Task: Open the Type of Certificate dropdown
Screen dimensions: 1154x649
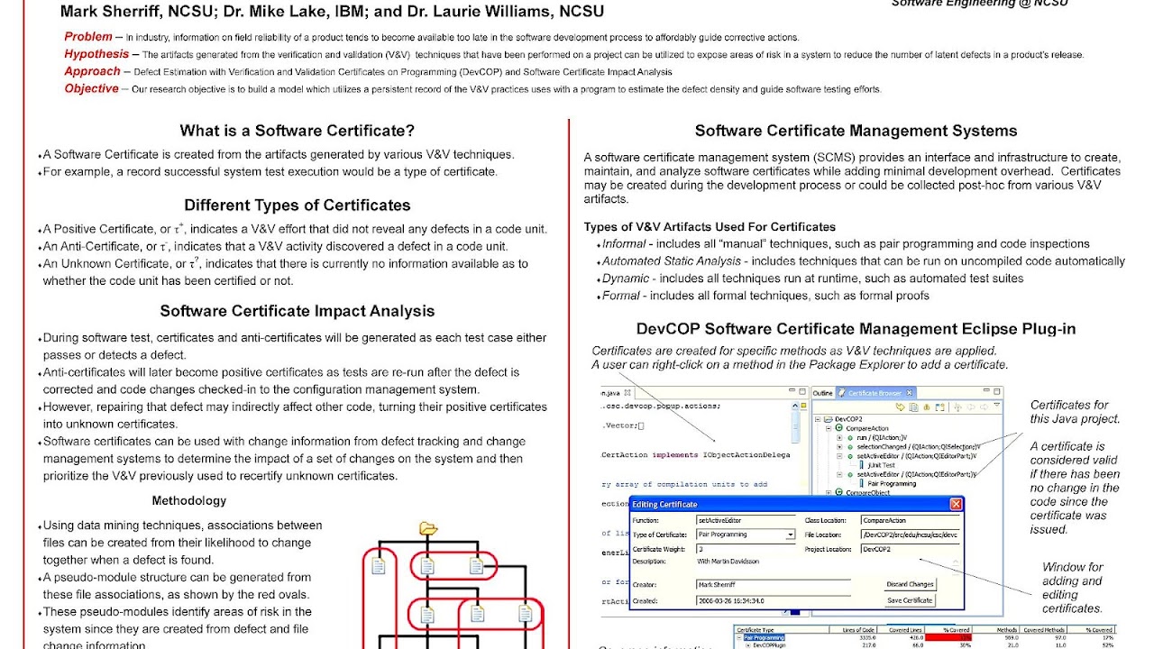Action: coord(791,535)
